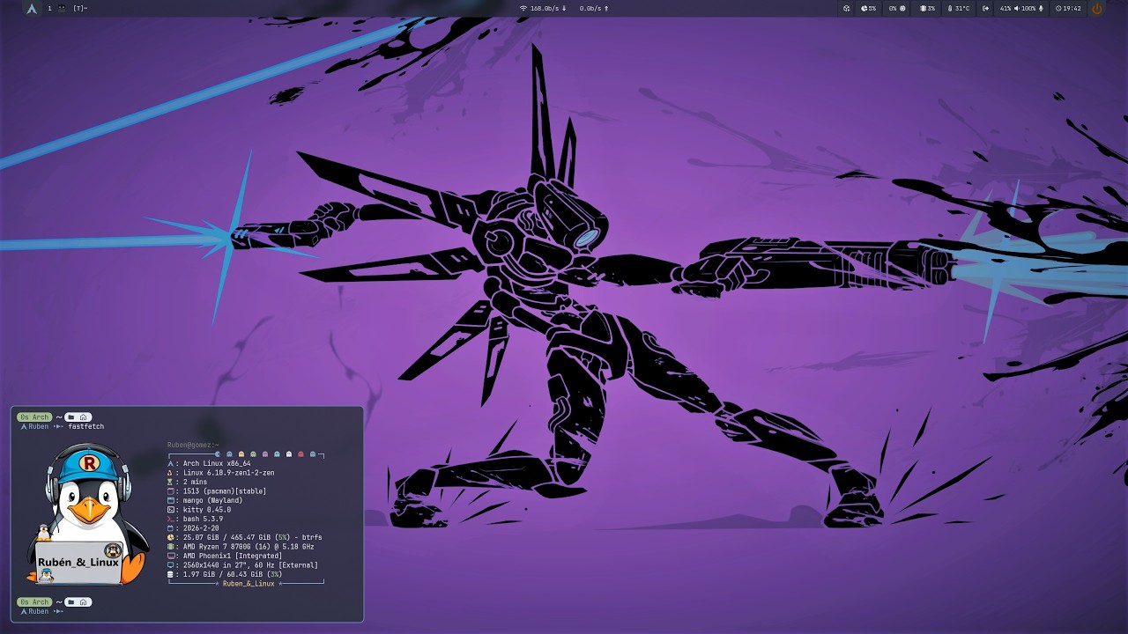Screen dimensions: 1128x634
Task: Click the CPU chip icon beside AMD Ryzen
Action: (171, 547)
